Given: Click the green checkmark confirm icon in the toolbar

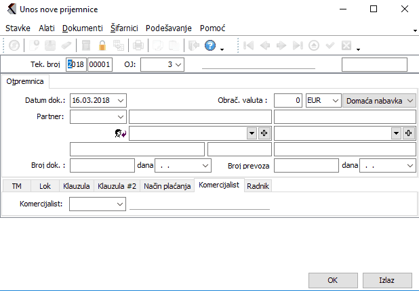Looking at the screenshot, I should click(330, 46).
